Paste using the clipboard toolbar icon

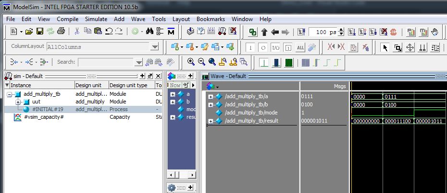point(98,31)
